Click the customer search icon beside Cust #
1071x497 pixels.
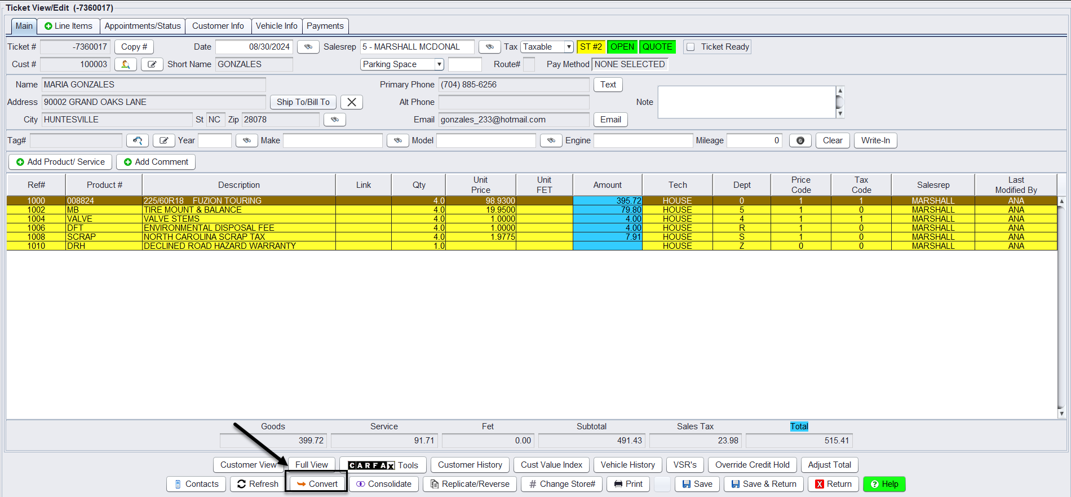click(125, 64)
